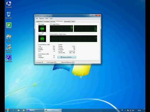Switch to the Applications tab
This screenshot has width=150, height=112.
39,21
